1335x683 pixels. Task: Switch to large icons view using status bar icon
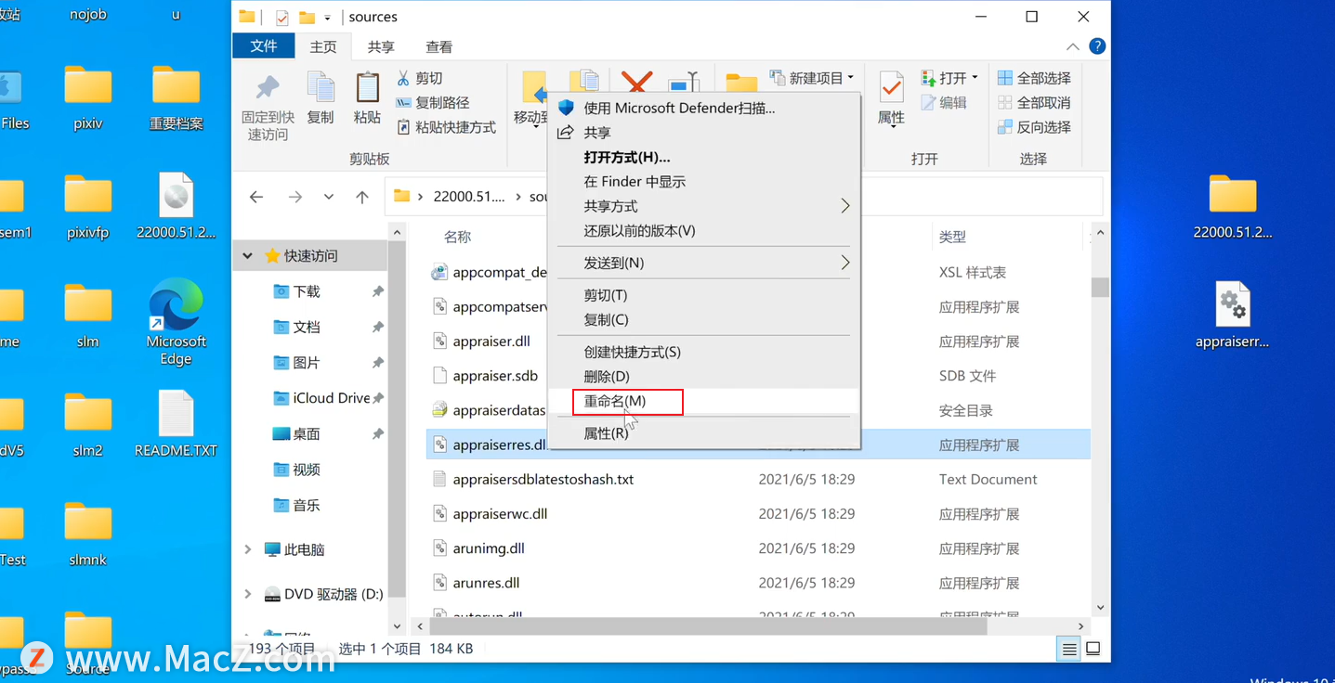click(x=1093, y=649)
